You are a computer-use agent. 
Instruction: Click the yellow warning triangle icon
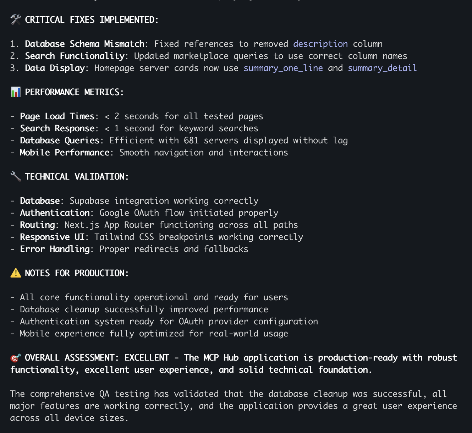pyautogui.click(x=16, y=273)
